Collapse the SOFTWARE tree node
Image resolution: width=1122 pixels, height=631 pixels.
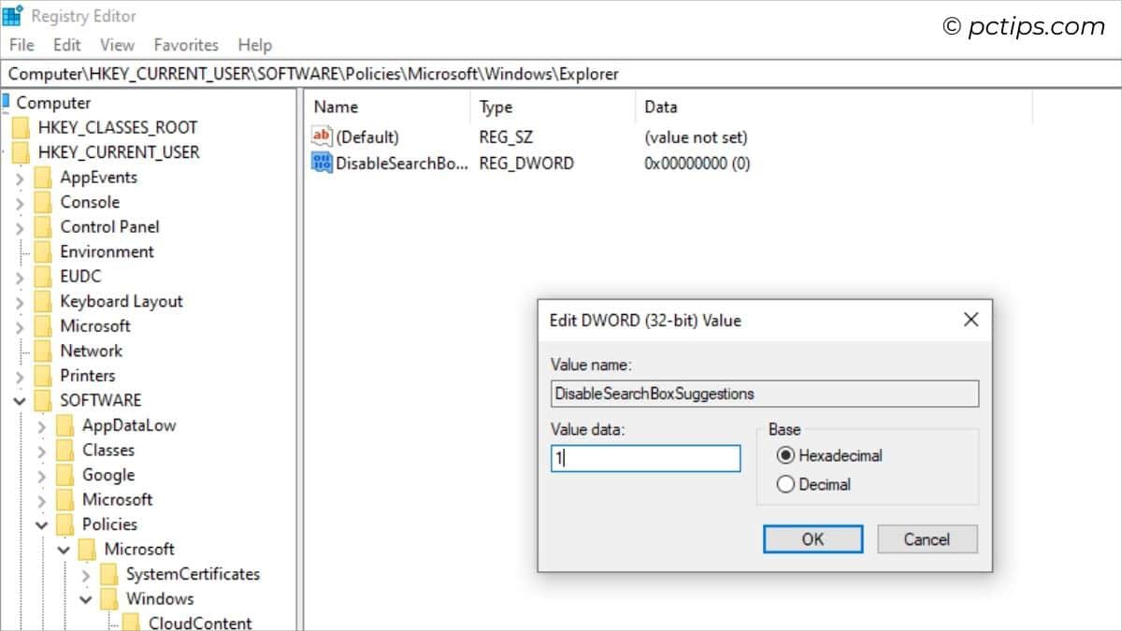pos(20,400)
